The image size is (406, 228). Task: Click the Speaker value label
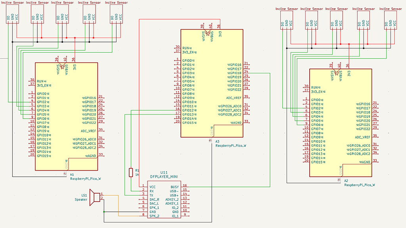click(x=81, y=199)
